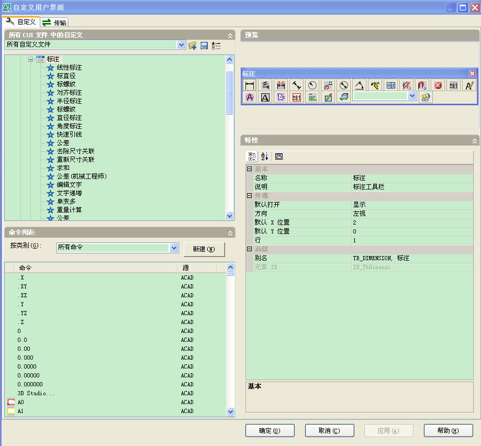Switch to the 传输 tab
The image size is (481, 446).
click(x=54, y=23)
